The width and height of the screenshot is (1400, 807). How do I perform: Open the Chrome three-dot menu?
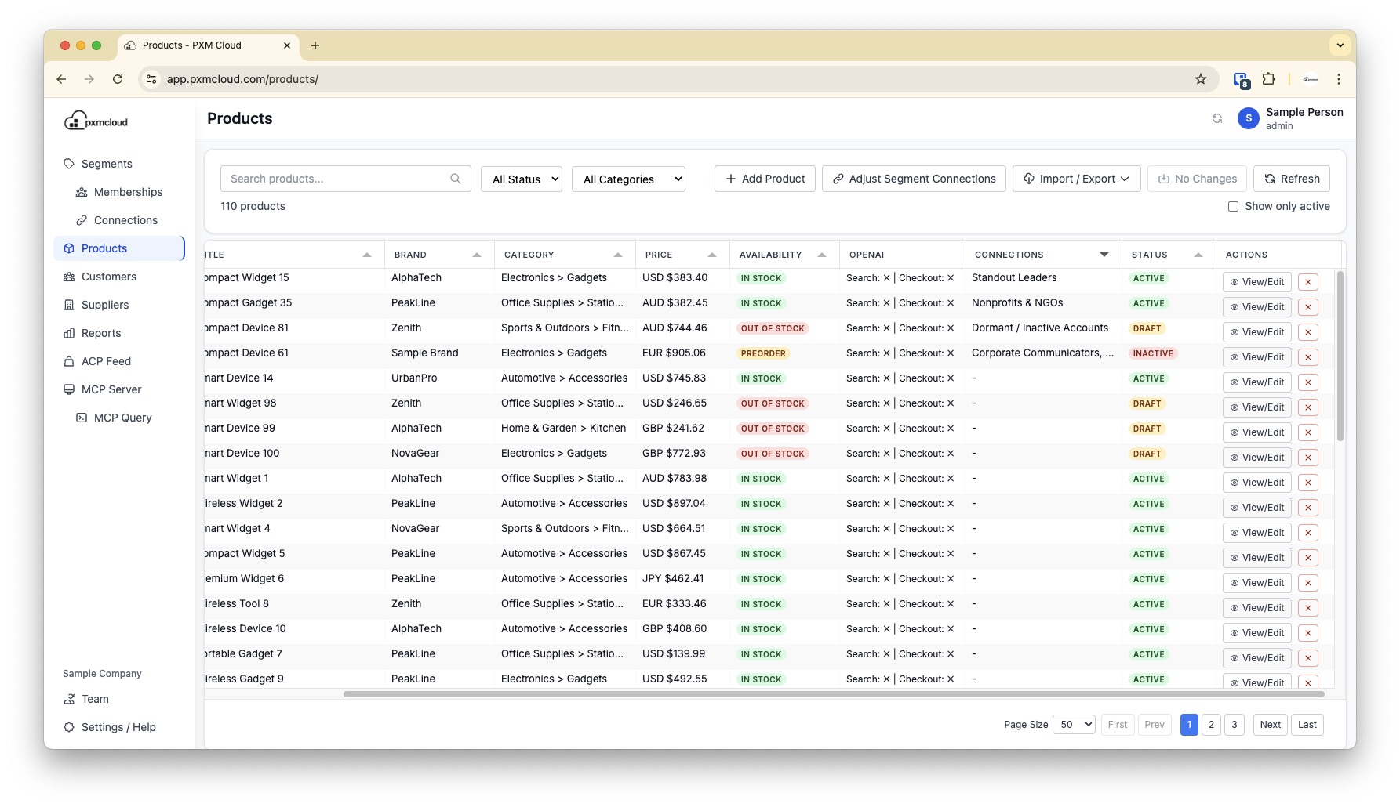point(1339,79)
